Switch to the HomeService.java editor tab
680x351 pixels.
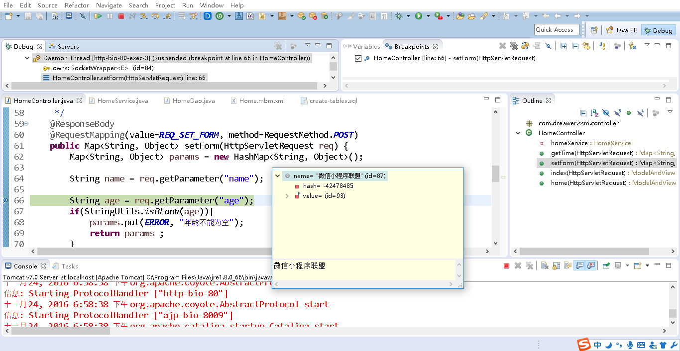point(118,100)
